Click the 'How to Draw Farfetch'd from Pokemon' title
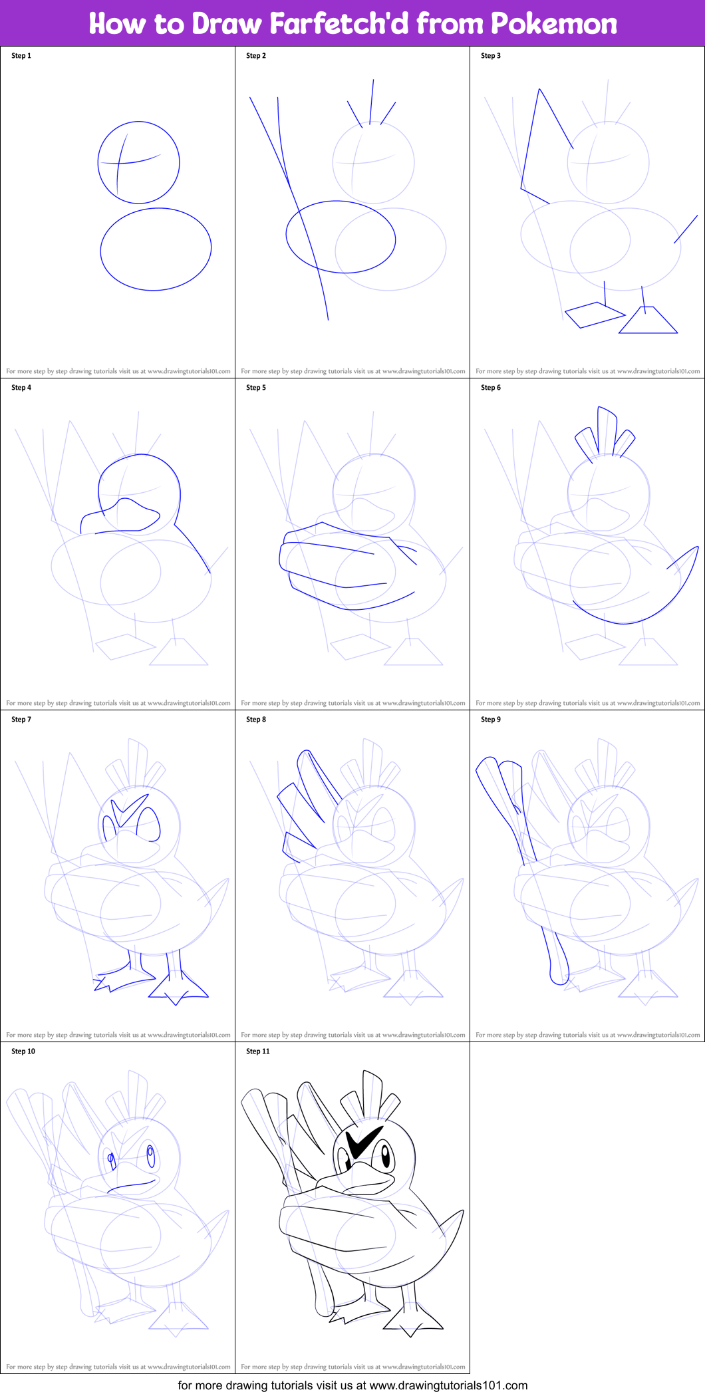705x1394 pixels. click(353, 23)
